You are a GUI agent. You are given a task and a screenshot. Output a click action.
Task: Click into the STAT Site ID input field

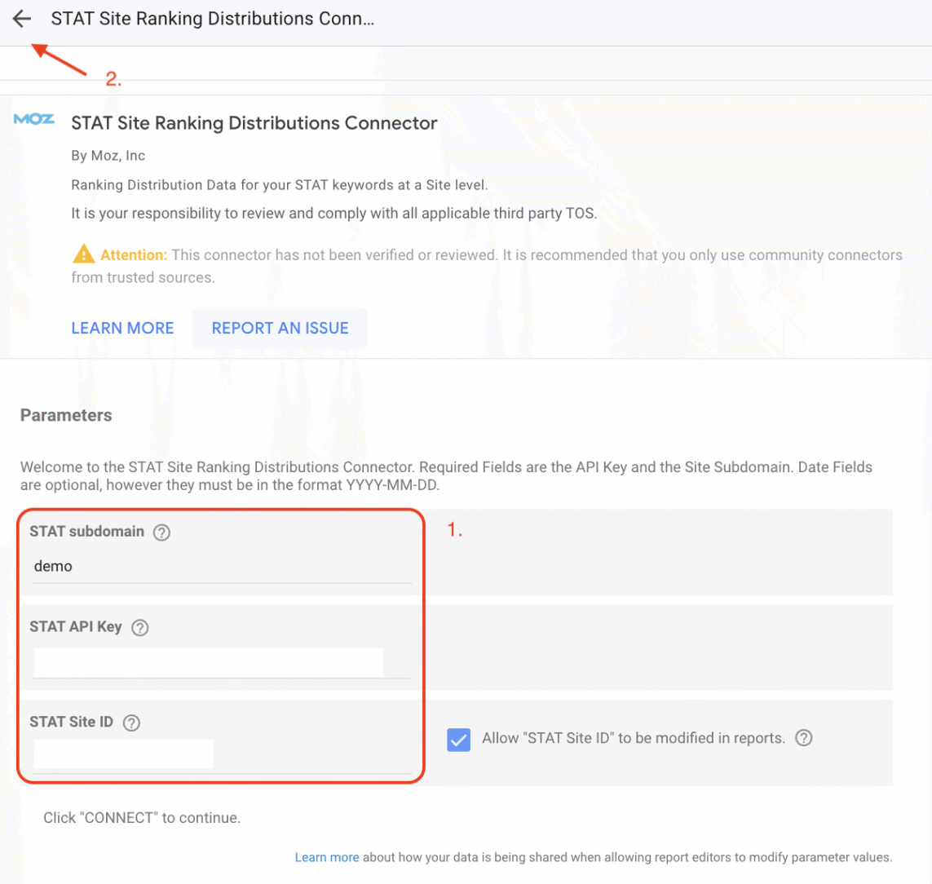tap(124, 754)
